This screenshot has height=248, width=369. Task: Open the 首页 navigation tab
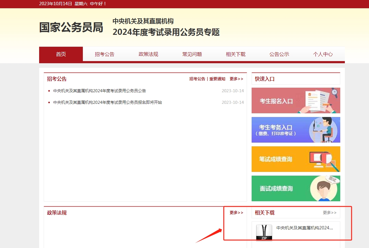point(61,54)
